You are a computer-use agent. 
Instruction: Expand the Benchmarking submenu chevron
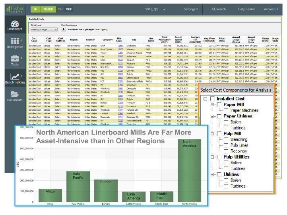[x=21, y=76]
